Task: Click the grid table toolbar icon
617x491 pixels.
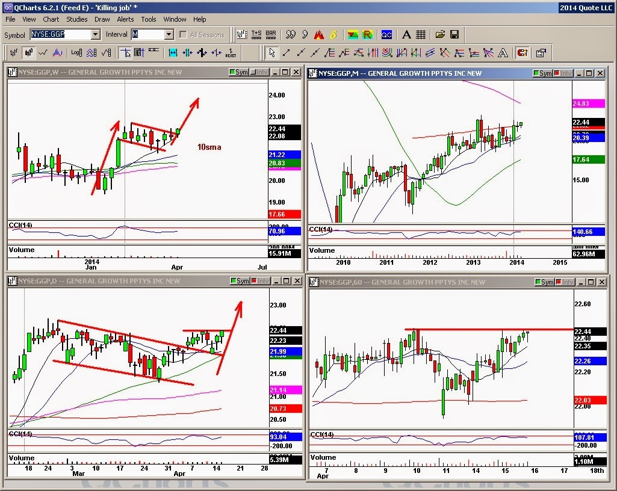Action: [x=421, y=35]
